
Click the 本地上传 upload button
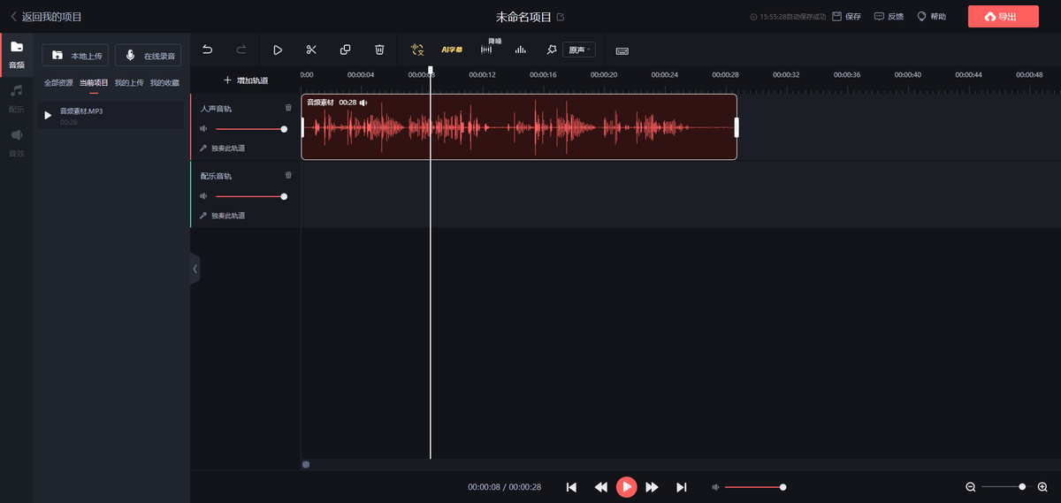pos(75,56)
